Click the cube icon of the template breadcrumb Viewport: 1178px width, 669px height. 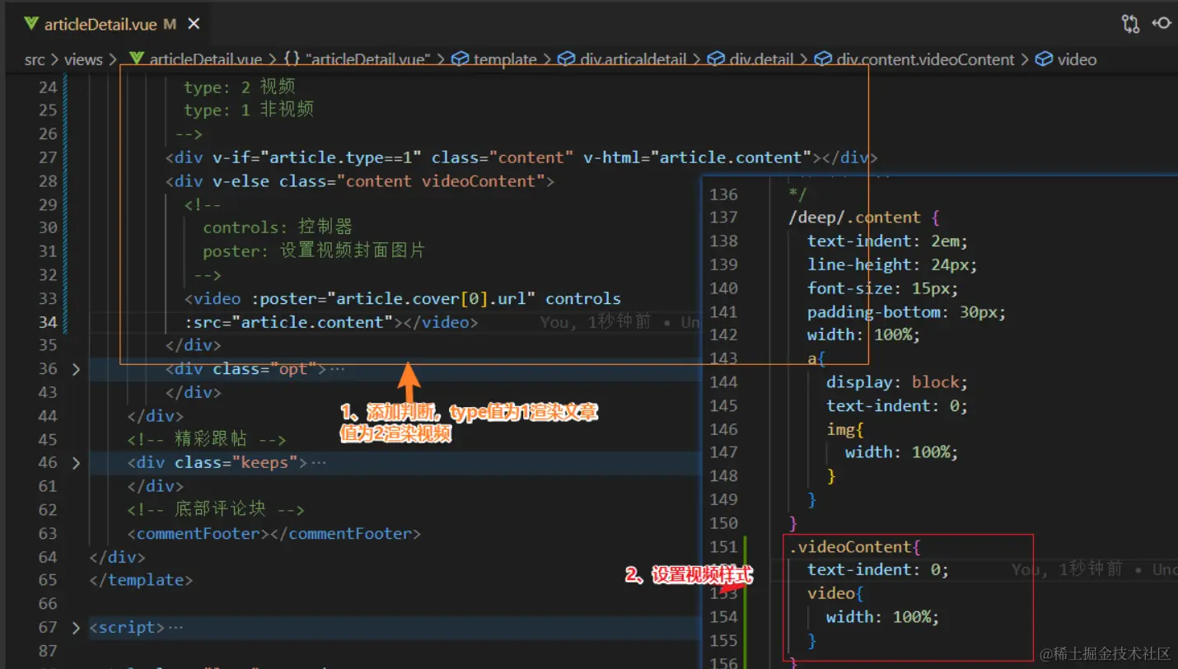[460, 59]
